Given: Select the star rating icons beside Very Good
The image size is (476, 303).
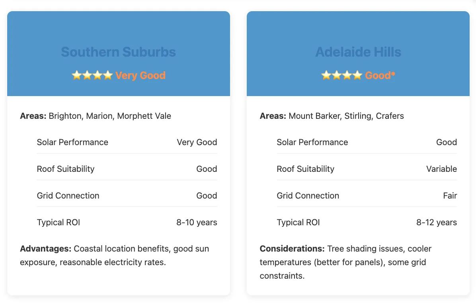Looking at the screenshot, I should pos(92,75).
